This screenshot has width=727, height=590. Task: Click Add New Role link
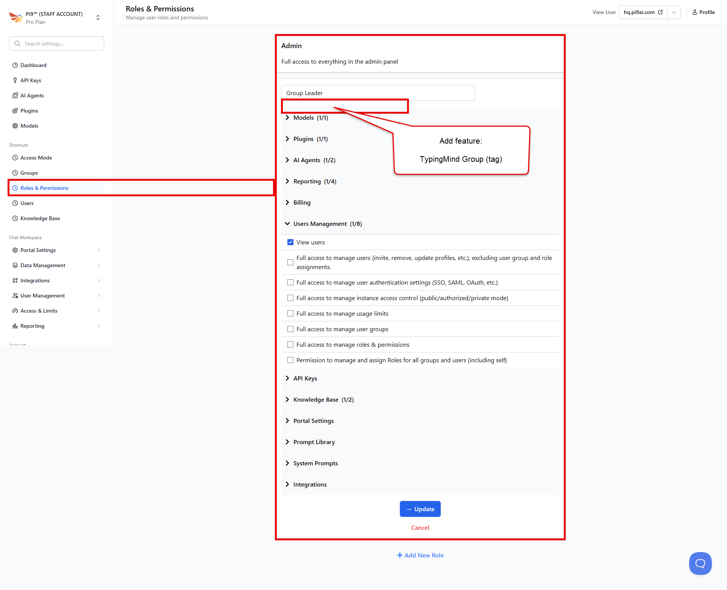tap(420, 555)
